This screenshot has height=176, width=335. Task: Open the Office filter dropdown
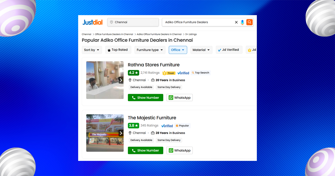pyautogui.click(x=178, y=50)
